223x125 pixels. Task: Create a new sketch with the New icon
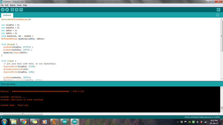pyautogui.click(x=12, y=10)
